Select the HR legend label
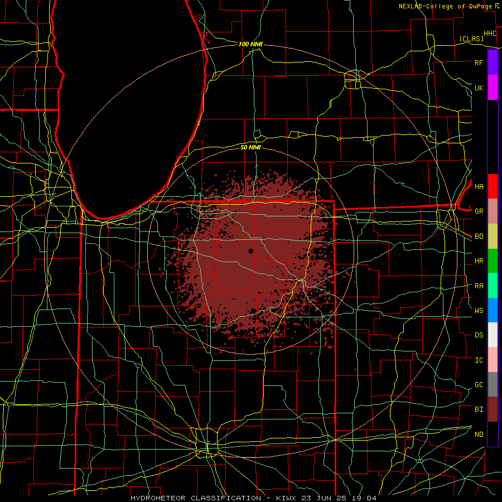 click(479, 261)
